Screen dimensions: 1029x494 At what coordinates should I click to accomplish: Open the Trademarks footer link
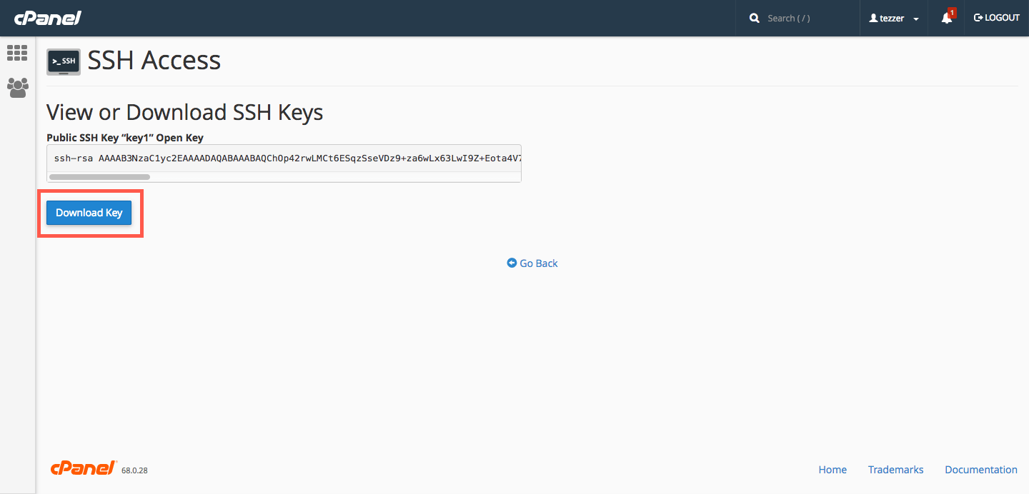tap(896, 470)
